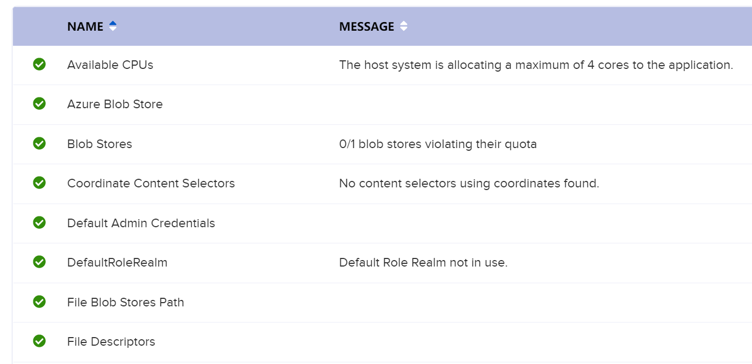Select the Available CPUs row name
This screenshot has height=364, width=752.
tap(110, 65)
